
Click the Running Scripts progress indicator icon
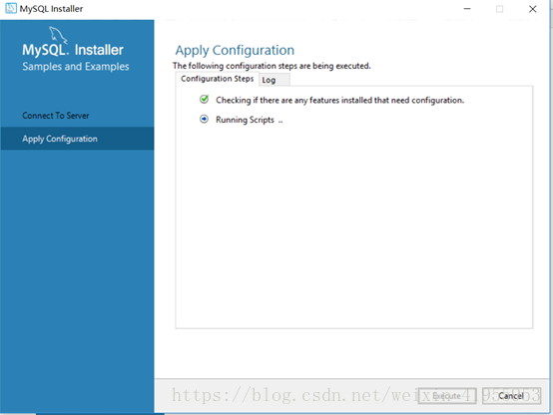[204, 119]
